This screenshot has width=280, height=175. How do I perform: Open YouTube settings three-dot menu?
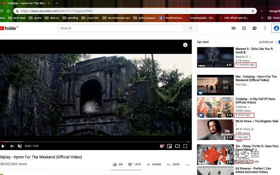265,28
